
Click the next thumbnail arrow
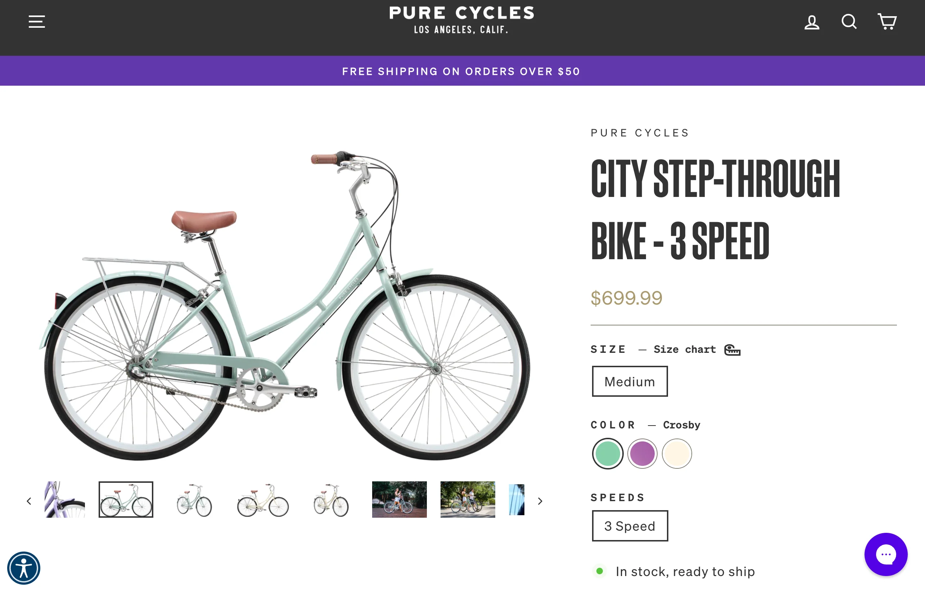click(540, 501)
